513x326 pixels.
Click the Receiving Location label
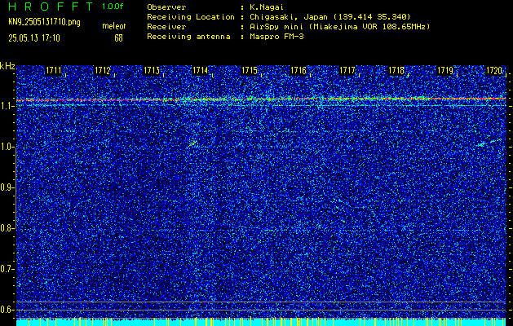click(x=191, y=17)
